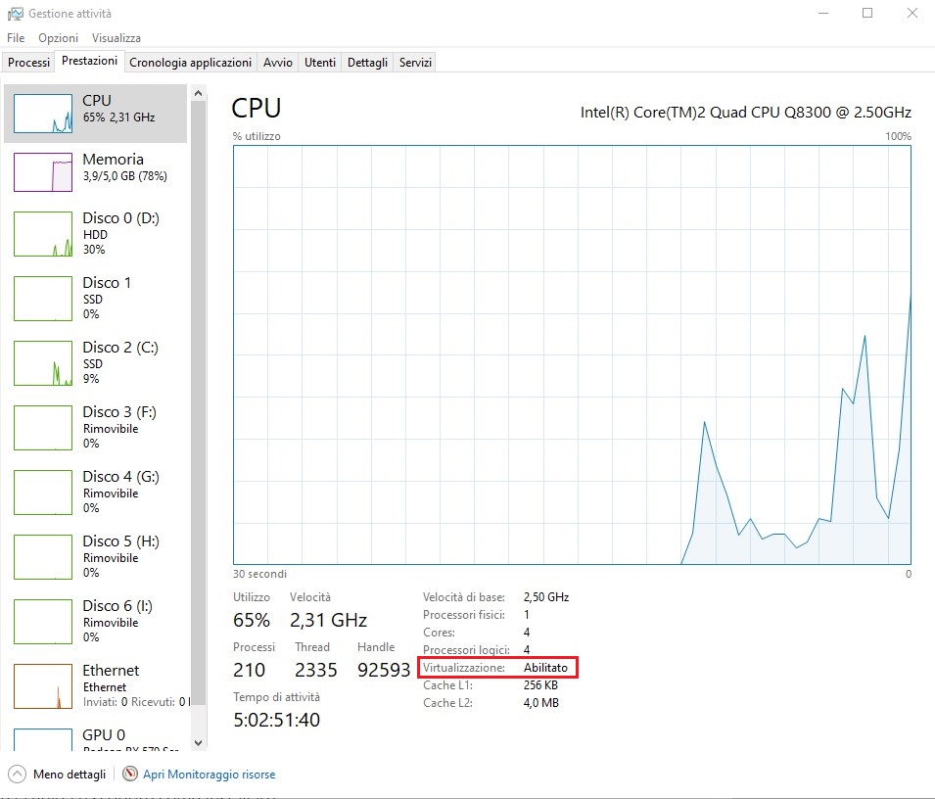This screenshot has width=935, height=799.
Task: Switch to the Processi tab
Action: pyautogui.click(x=28, y=62)
